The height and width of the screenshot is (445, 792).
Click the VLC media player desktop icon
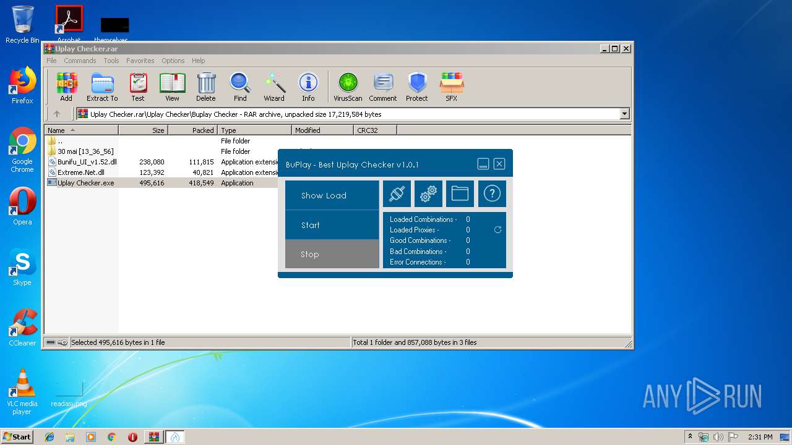(x=22, y=391)
